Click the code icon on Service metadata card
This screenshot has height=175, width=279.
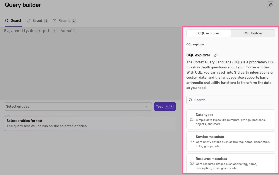point(191,141)
